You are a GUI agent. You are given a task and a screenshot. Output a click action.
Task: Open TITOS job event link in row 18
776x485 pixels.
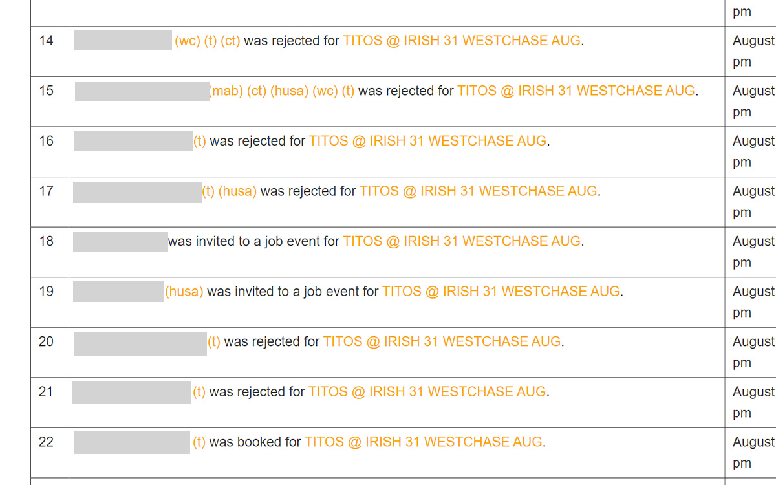[x=462, y=241]
